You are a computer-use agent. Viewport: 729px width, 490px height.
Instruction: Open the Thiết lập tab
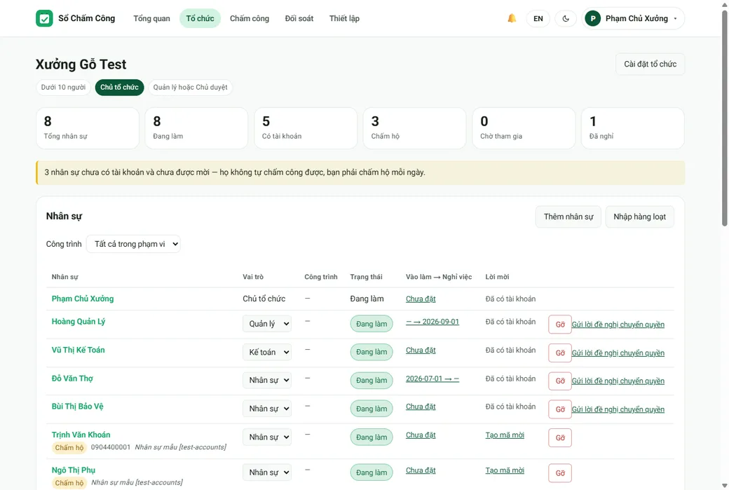coord(344,19)
